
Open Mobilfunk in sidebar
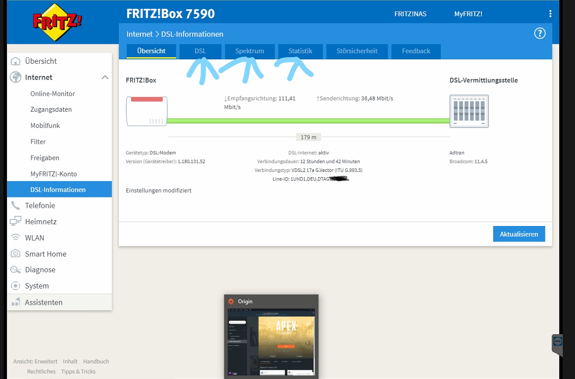[45, 126]
